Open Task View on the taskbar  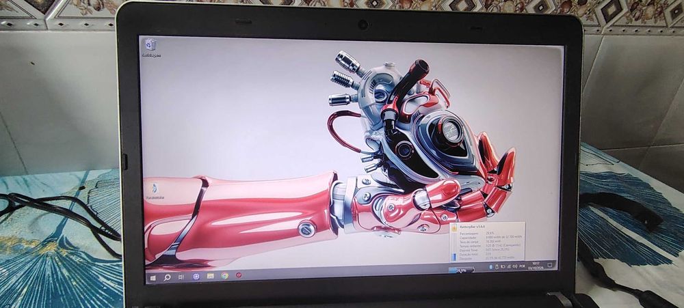(x=181, y=277)
